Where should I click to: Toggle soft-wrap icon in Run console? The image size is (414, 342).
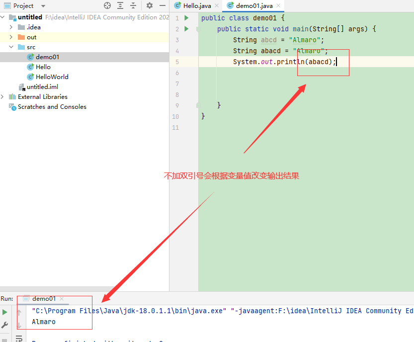click(19, 339)
